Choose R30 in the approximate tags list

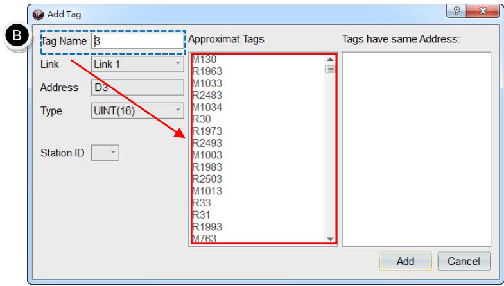pyautogui.click(x=202, y=119)
